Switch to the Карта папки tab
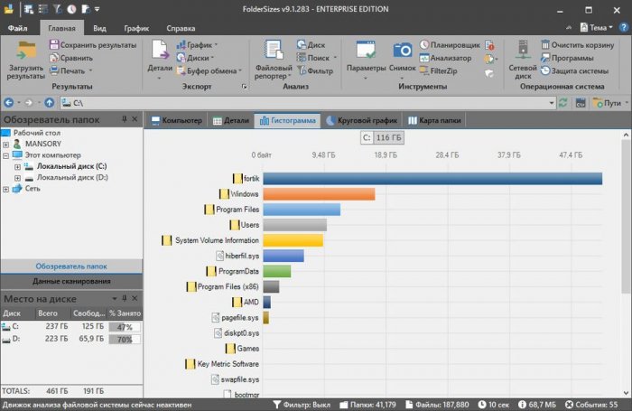Viewport: 632px width, 411px height. (434, 120)
